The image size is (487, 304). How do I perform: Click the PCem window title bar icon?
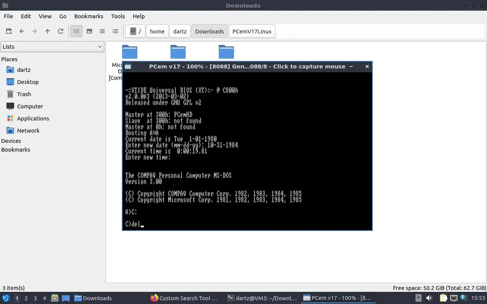click(128, 66)
